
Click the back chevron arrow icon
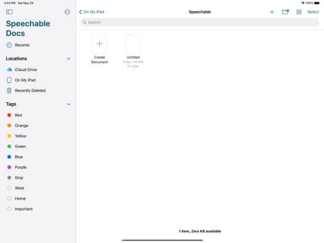pos(80,12)
